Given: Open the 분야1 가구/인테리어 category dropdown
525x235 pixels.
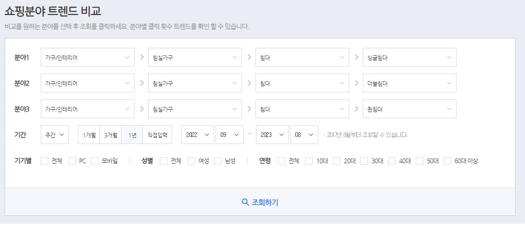Looking at the screenshot, I should pyautogui.click(x=88, y=57).
